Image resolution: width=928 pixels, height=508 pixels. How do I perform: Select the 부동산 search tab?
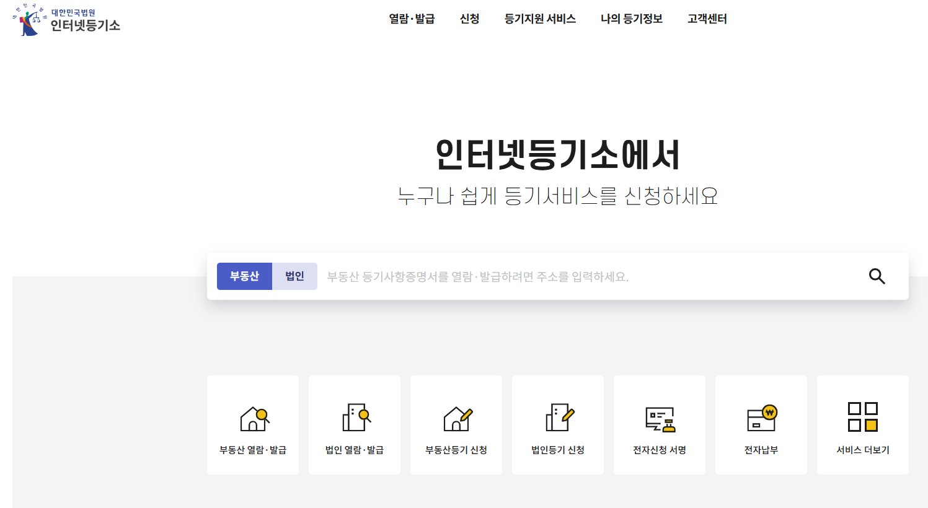(244, 276)
